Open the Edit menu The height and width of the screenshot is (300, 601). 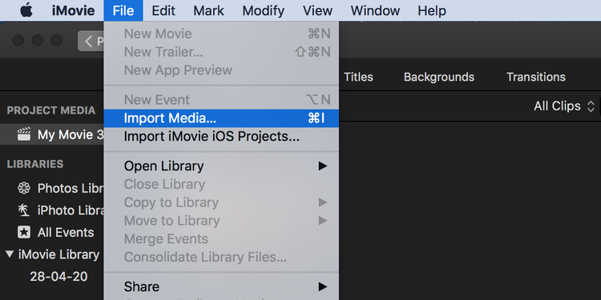[163, 10]
